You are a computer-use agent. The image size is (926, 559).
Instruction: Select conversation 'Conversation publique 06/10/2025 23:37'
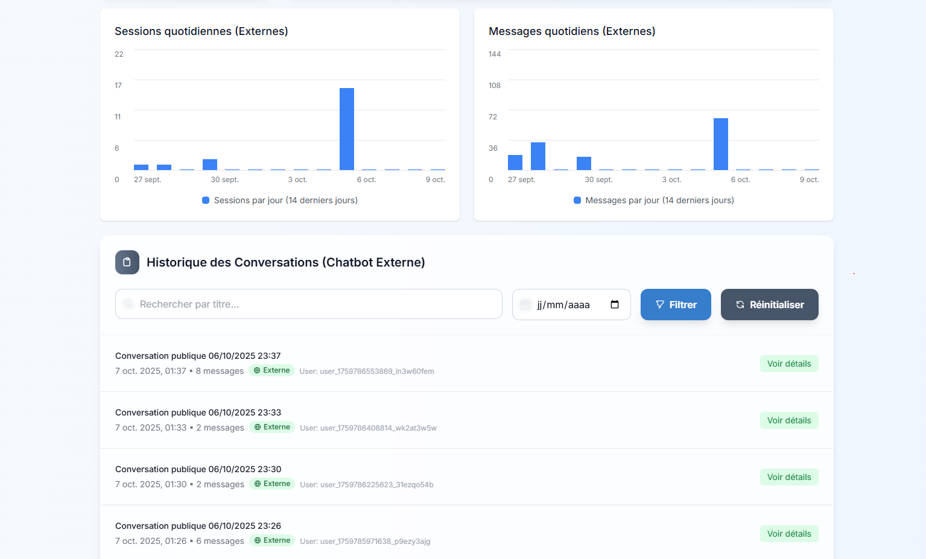tap(198, 356)
